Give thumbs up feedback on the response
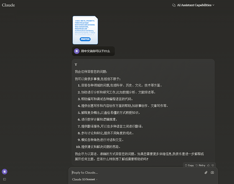Screen dimensions: 234x184 (209, 165)
